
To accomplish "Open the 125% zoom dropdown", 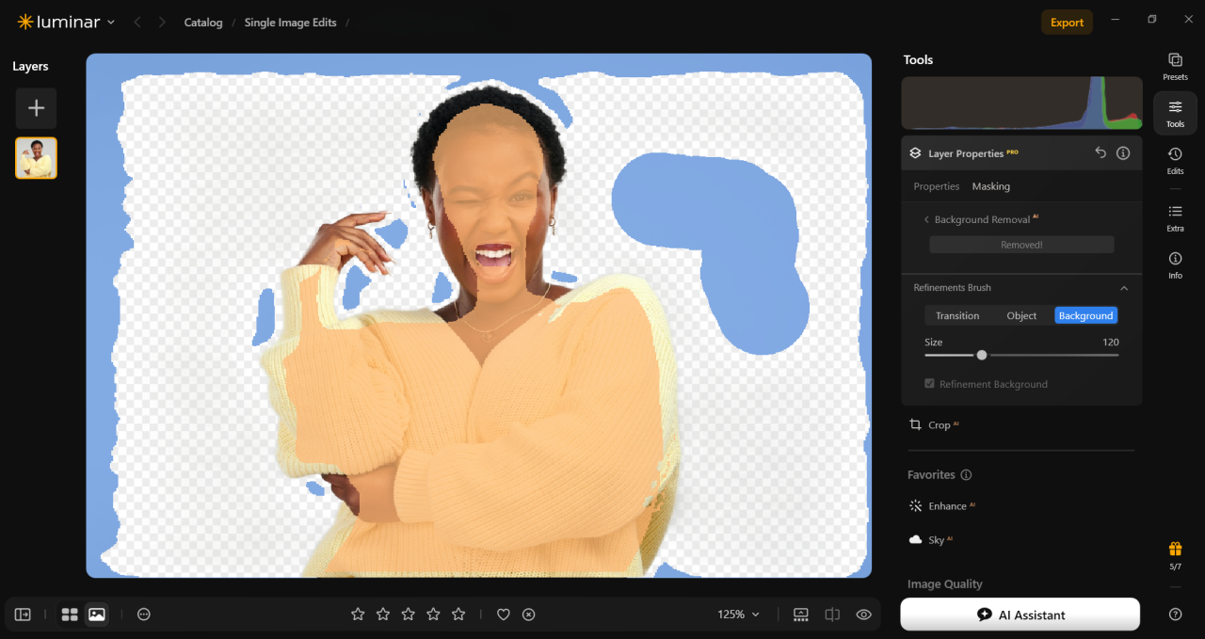I will 738,615.
